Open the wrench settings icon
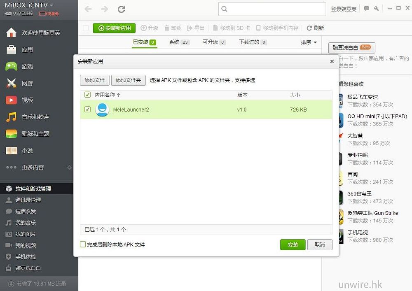This screenshot has height=291, width=412. click(376, 9)
